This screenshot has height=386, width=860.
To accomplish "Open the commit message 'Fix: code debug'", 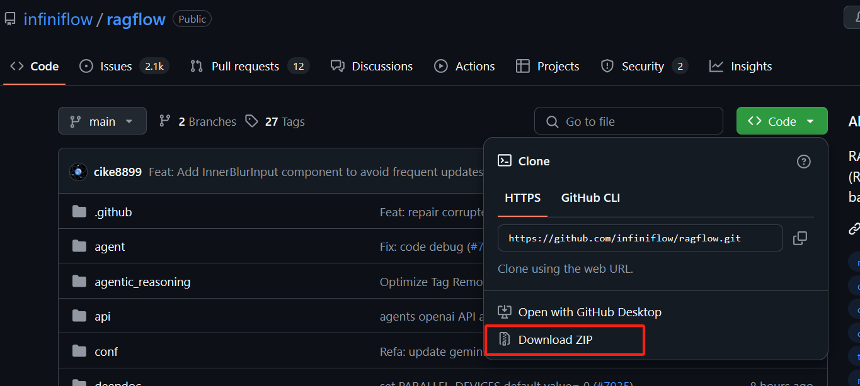I will tap(421, 247).
